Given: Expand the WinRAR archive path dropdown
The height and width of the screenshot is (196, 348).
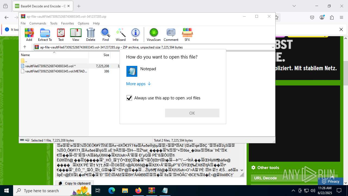Looking at the screenshot, I should [x=273, y=47].
